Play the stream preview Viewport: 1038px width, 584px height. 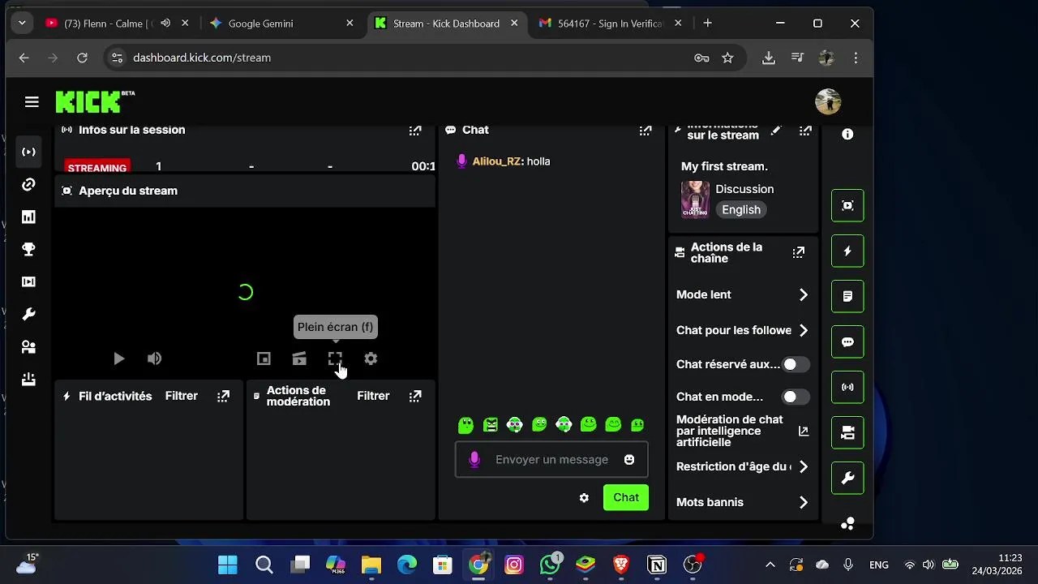(x=118, y=359)
